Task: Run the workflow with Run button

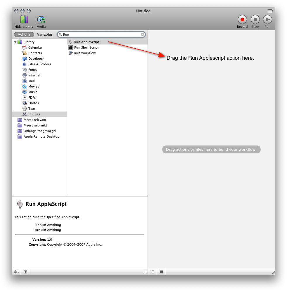Action: [x=267, y=20]
